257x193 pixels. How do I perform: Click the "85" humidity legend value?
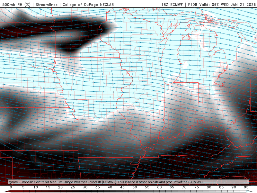pyautogui.click(x=221, y=187)
